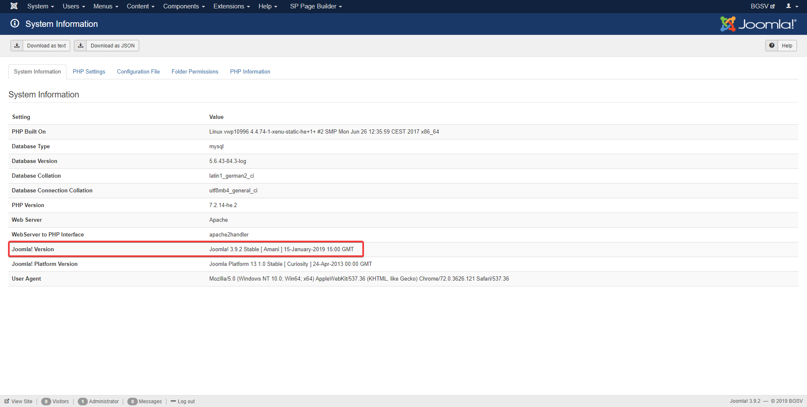Switch to the Folder Permissions tab
Viewport: 807px width, 407px height.
click(x=195, y=72)
